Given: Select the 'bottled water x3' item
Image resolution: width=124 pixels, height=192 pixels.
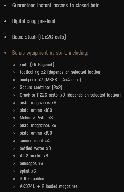Looking at the screenshot, I should 35,148.
